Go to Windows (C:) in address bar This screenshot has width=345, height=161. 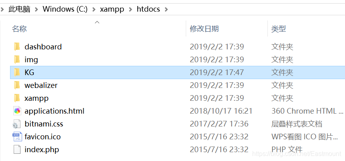click(65, 9)
